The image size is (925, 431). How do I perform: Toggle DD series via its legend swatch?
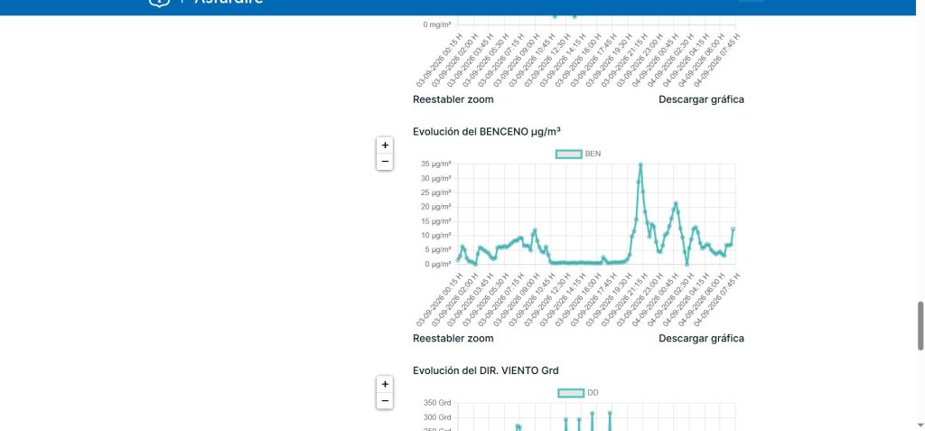[571, 393]
